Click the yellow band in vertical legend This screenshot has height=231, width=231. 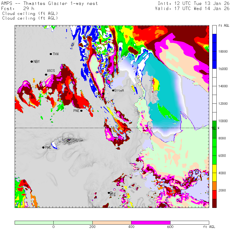tap(214, 173)
